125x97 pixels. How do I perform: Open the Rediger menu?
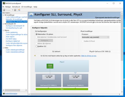(8, 7)
